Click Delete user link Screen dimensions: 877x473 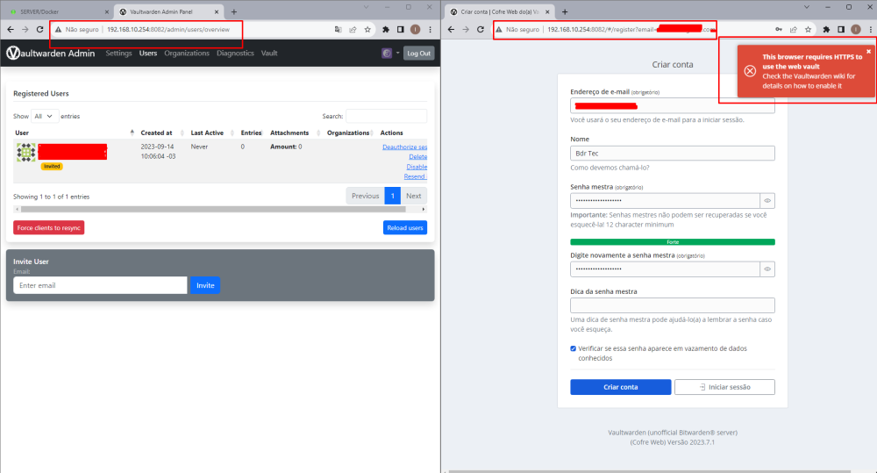click(x=417, y=157)
